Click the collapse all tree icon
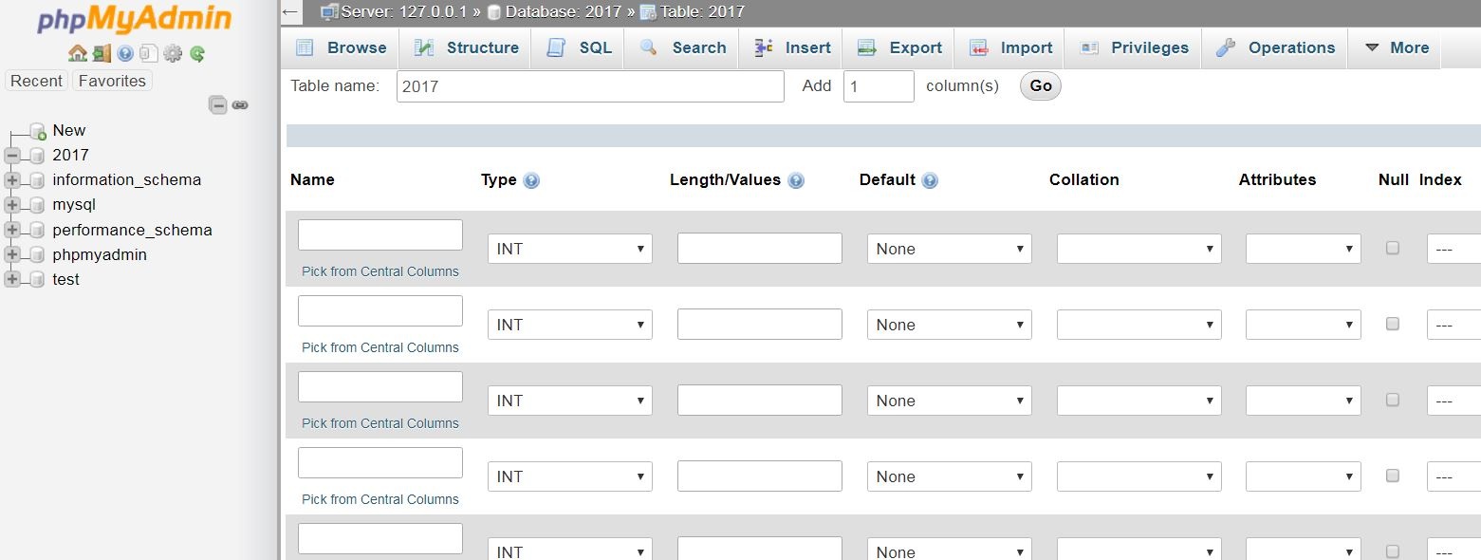This screenshot has height=560, width=1481. coord(218,104)
